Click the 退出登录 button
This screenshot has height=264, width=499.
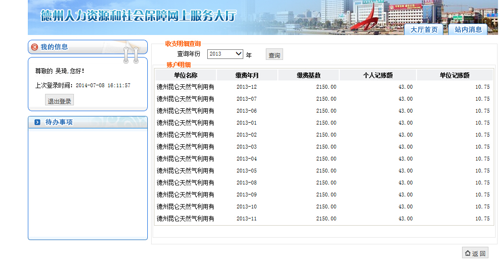coord(59,101)
